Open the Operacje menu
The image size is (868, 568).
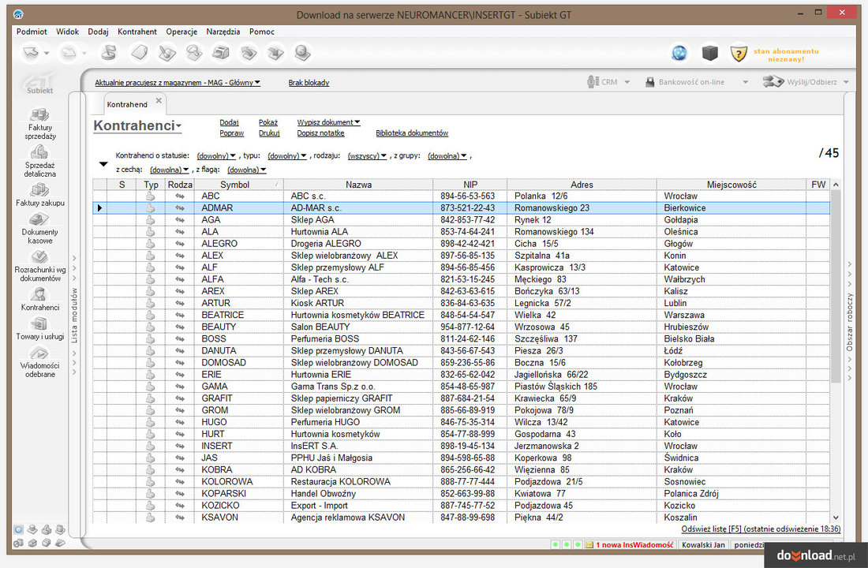181,32
